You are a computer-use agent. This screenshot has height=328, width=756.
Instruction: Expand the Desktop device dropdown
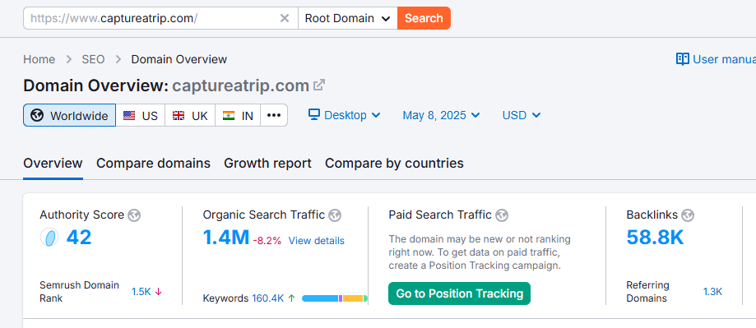pos(345,115)
